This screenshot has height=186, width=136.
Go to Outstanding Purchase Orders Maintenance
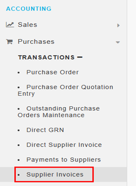click(58, 112)
